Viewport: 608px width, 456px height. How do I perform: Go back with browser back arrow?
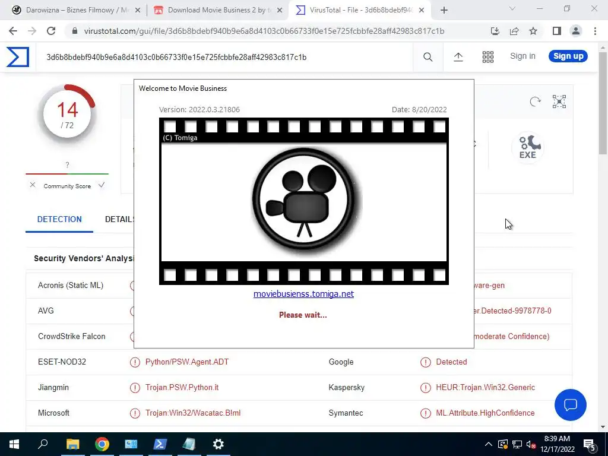13,31
